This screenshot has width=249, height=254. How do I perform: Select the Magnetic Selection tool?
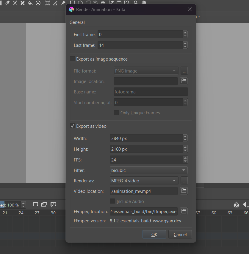click(x=127, y=2)
